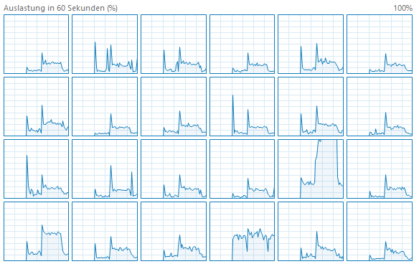
Task: Select the core graph maxed at 100%
Action: [311, 169]
